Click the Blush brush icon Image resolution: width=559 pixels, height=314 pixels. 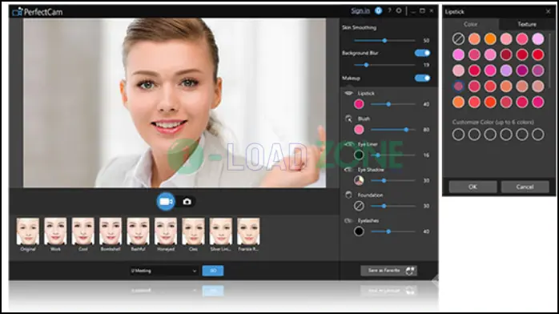(348, 119)
